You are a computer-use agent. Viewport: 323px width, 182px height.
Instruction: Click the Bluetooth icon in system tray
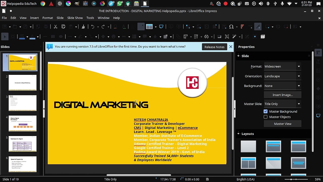pyautogui.click(x=268, y=4)
